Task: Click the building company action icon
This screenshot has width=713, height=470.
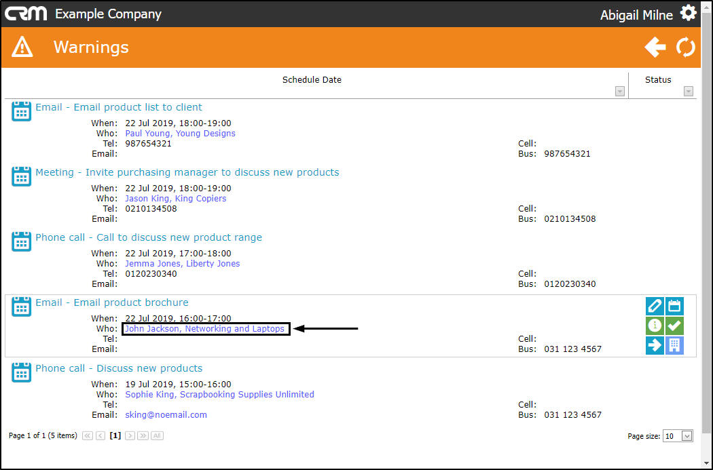Action: tap(674, 345)
